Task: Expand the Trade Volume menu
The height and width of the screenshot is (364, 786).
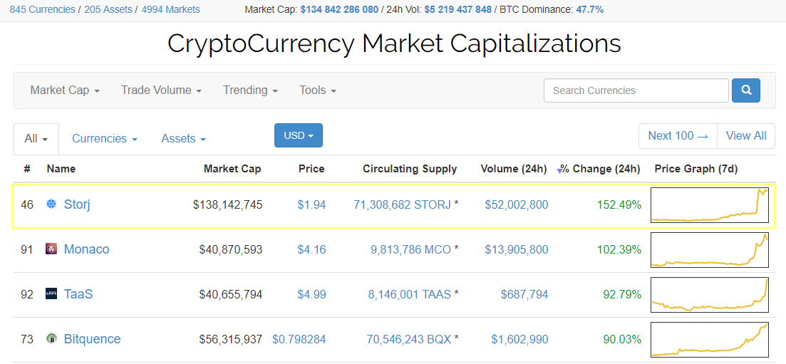Action: (161, 90)
